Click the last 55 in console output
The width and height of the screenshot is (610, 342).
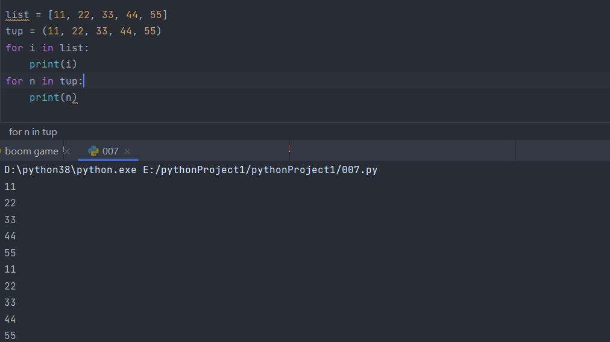pyautogui.click(x=10, y=335)
